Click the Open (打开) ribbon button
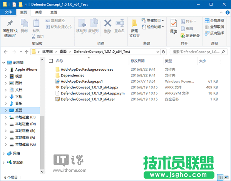This screenshot has height=181, width=231. click(x=188, y=22)
